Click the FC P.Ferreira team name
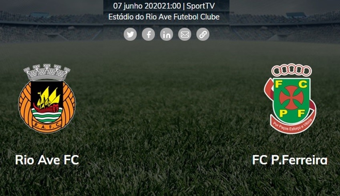Image resolution: width=340 pixels, height=196 pixels. coord(290,160)
